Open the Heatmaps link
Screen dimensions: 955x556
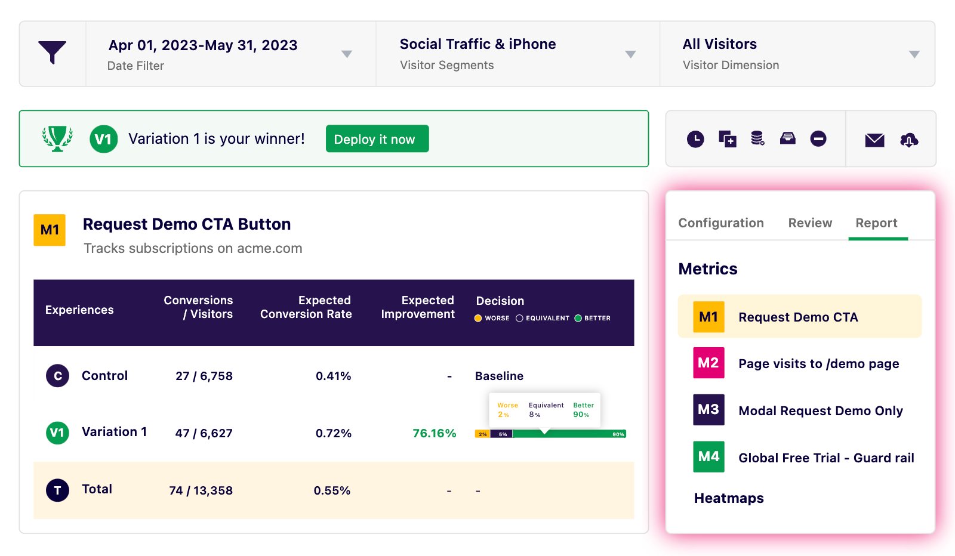(729, 498)
